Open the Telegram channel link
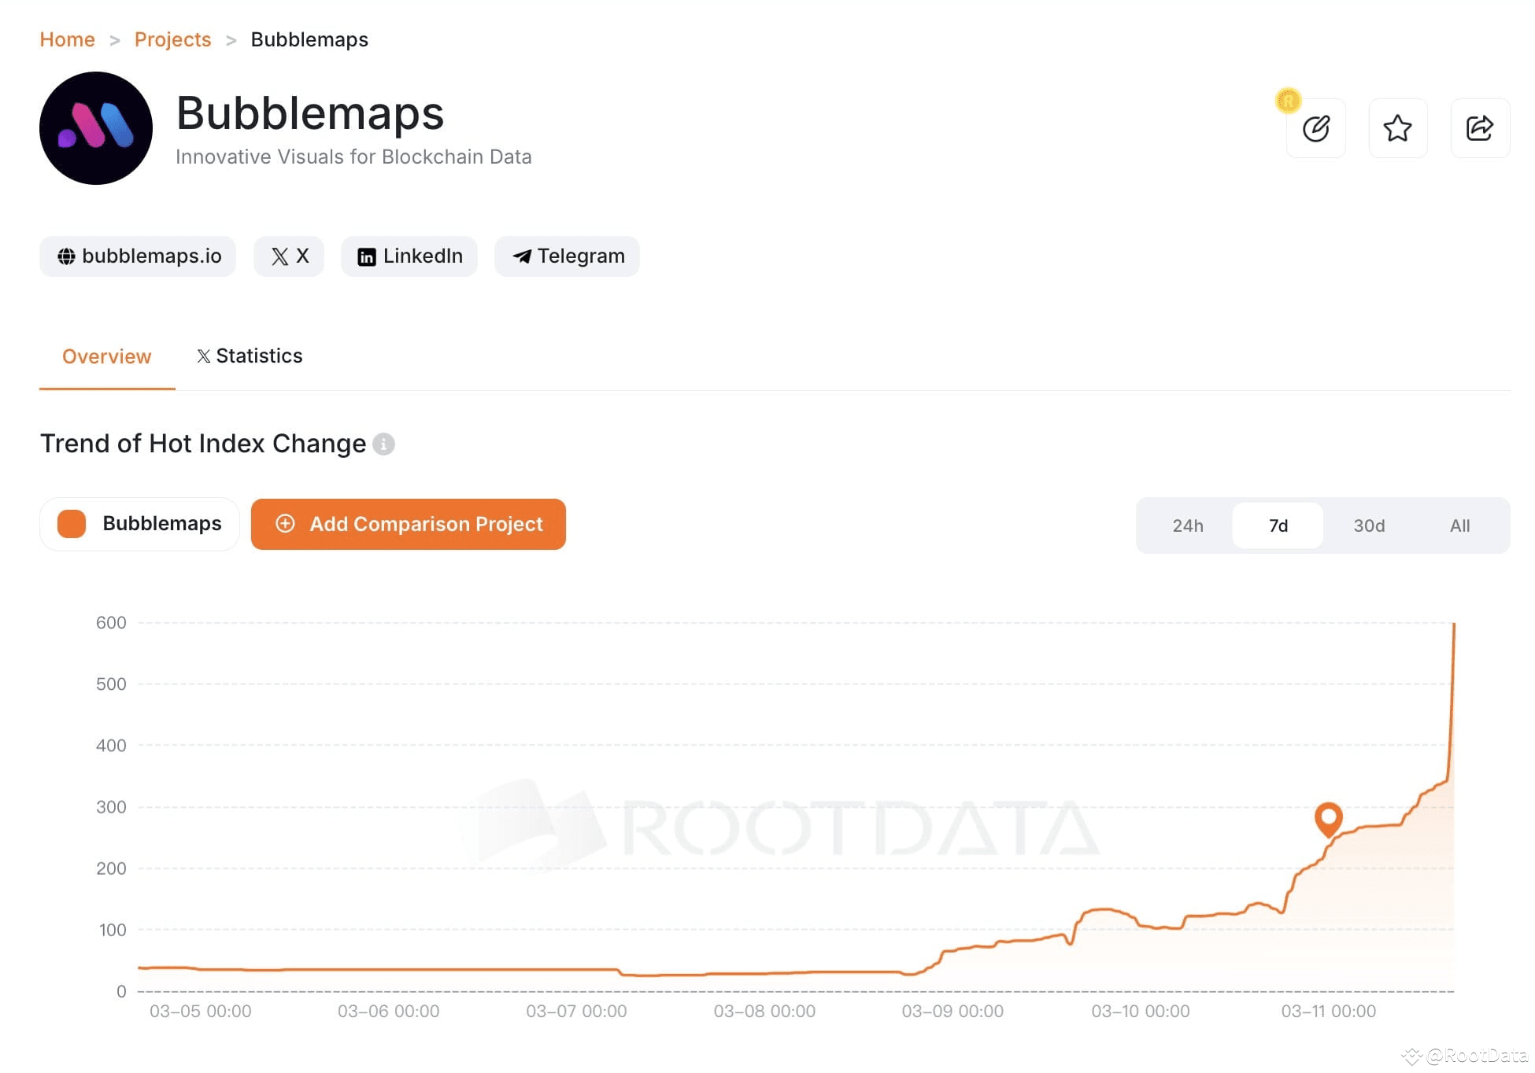1535x1073 pixels. (x=566, y=256)
